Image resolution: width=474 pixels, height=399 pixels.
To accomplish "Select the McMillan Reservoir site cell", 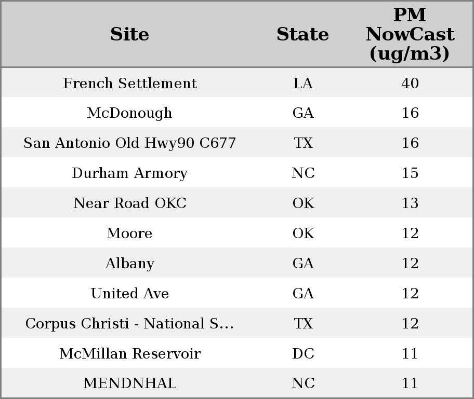I will point(130,354).
